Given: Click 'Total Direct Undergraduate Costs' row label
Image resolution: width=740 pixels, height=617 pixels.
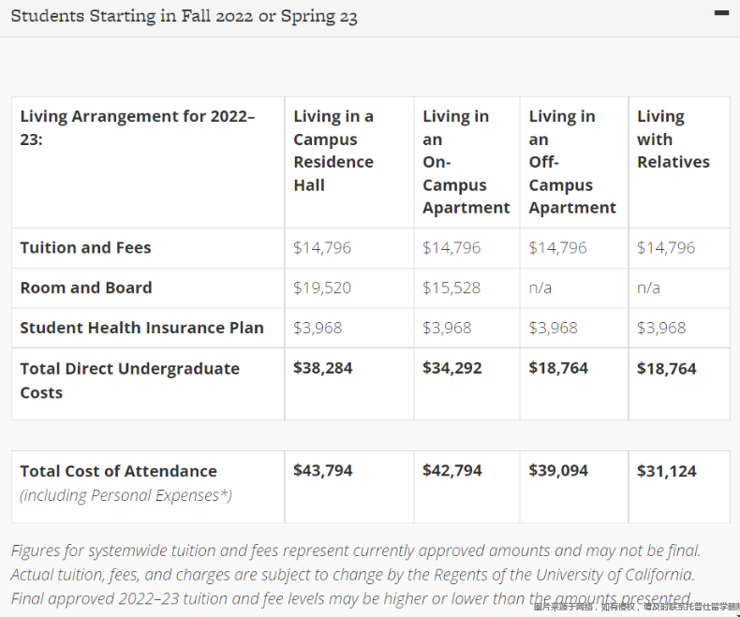Looking at the screenshot, I should (x=130, y=380).
